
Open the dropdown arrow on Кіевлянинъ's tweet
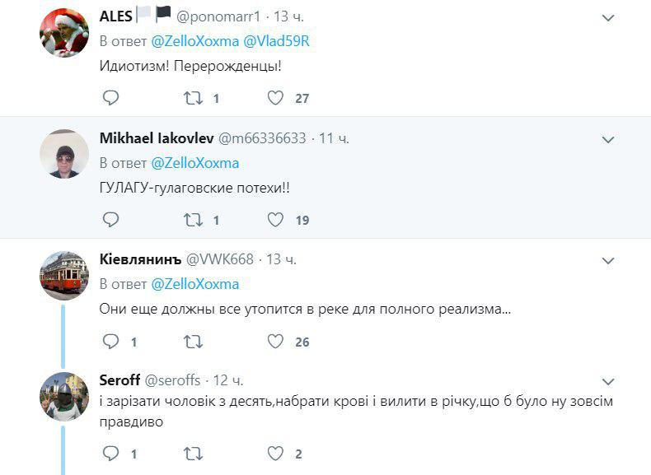608,261
